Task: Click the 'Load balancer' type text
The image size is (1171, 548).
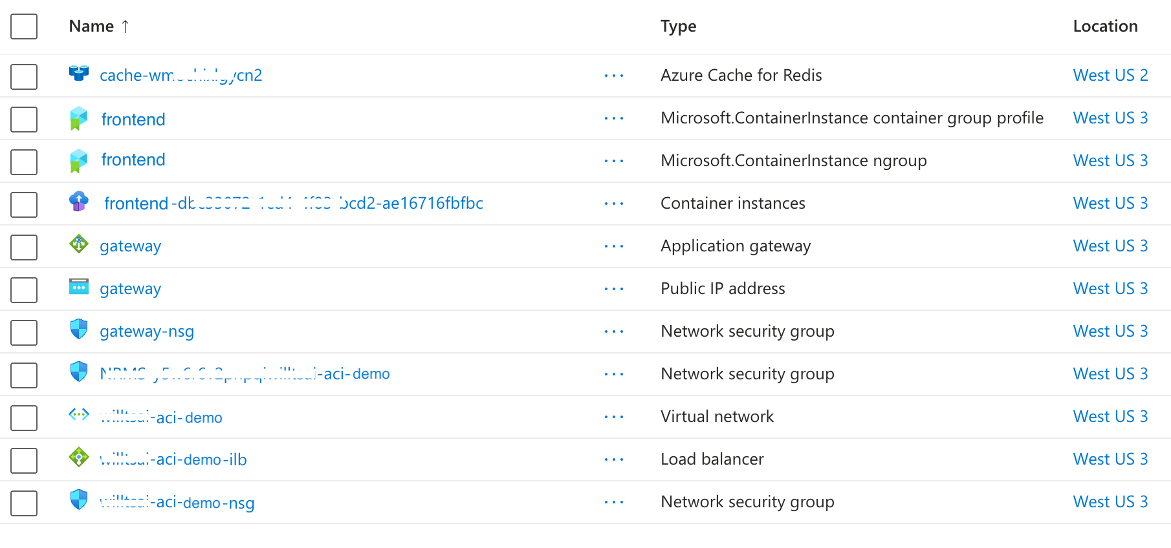Action: click(712, 459)
